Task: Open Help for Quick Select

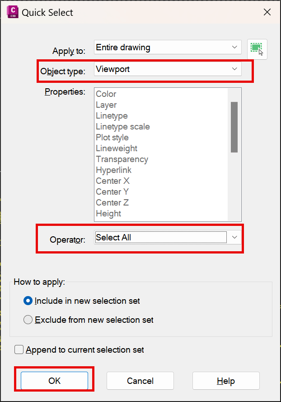Action: point(226,381)
